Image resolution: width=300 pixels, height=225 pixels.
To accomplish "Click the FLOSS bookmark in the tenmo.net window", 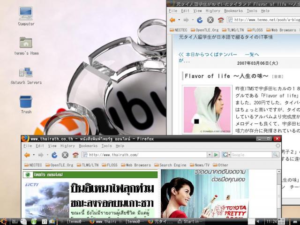I will [x=255, y=30].
